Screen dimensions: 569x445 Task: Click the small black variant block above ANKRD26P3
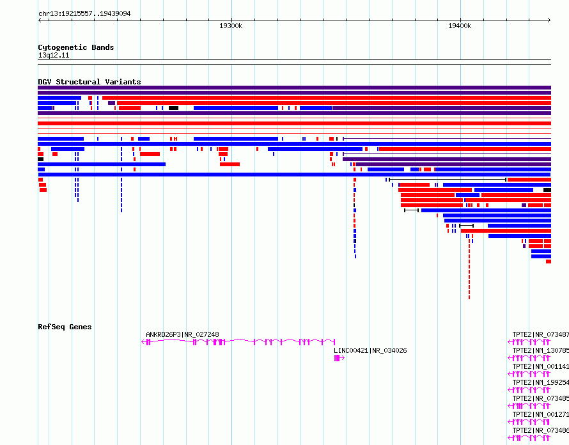click(x=173, y=108)
